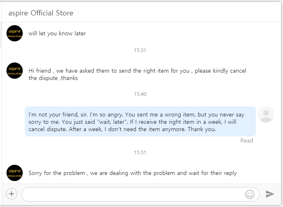283x207 pixels.
Task: Click the "Sorry for the problem" message
Action: point(133,173)
